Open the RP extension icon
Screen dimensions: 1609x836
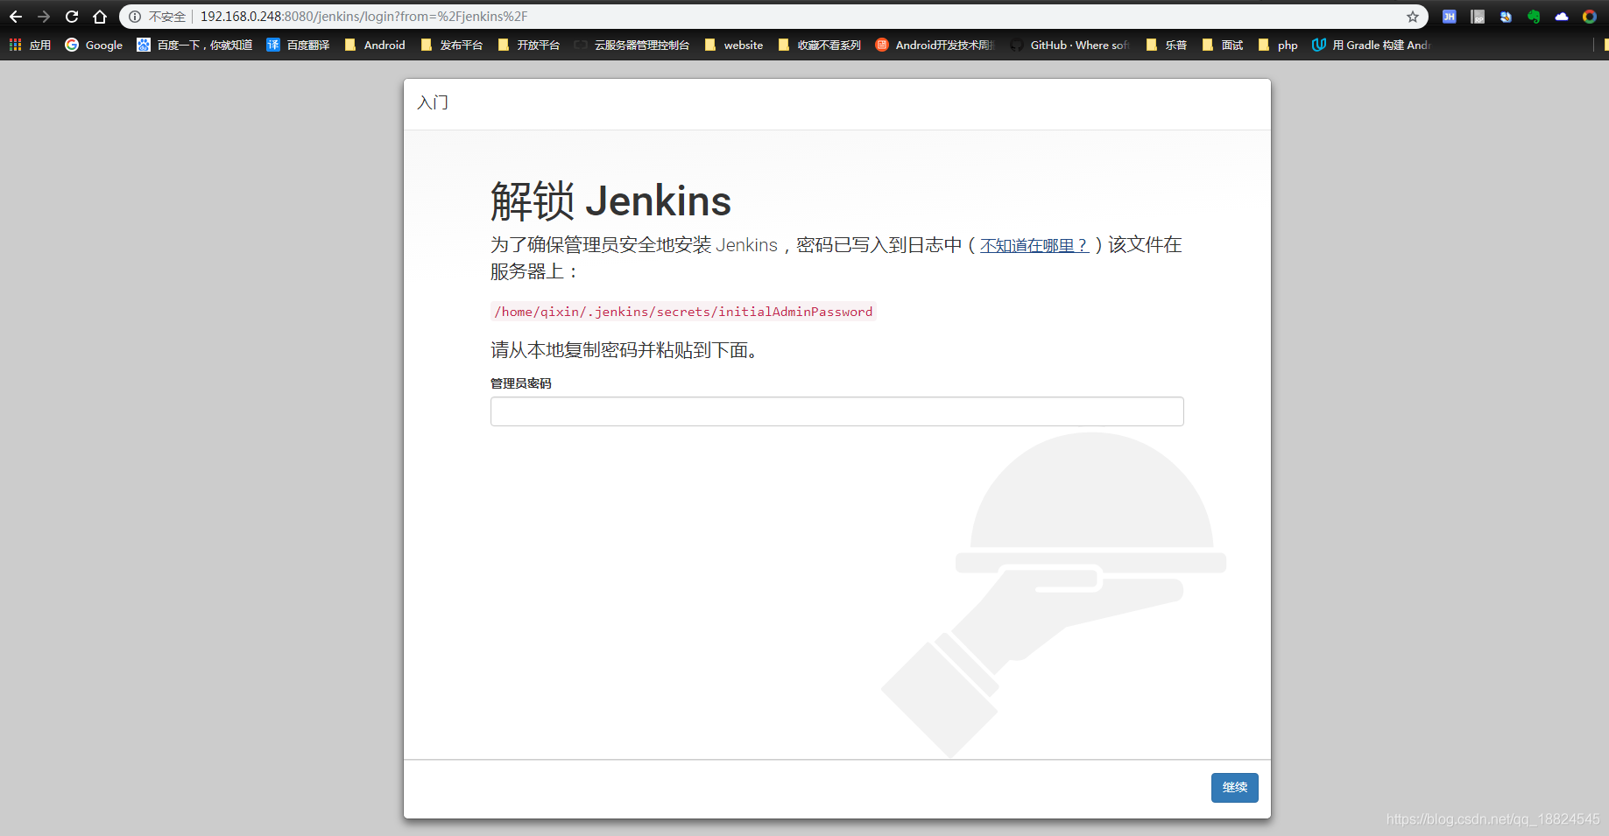click(1478, 17)
